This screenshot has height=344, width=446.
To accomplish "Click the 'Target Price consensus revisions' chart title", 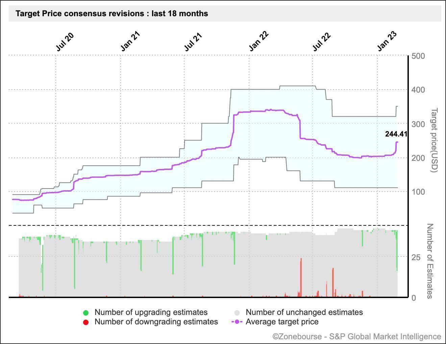I will (112, 14).
